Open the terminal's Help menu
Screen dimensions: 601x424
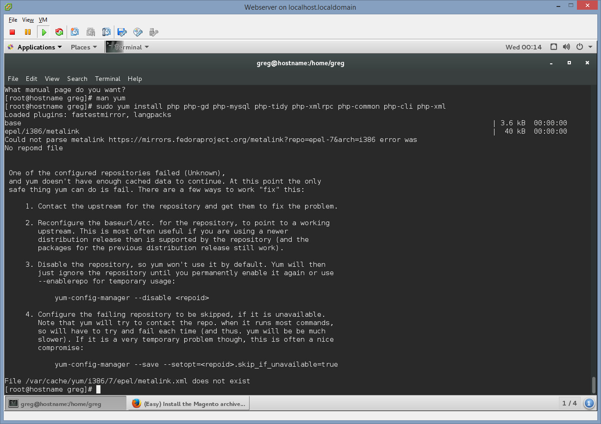135,79
